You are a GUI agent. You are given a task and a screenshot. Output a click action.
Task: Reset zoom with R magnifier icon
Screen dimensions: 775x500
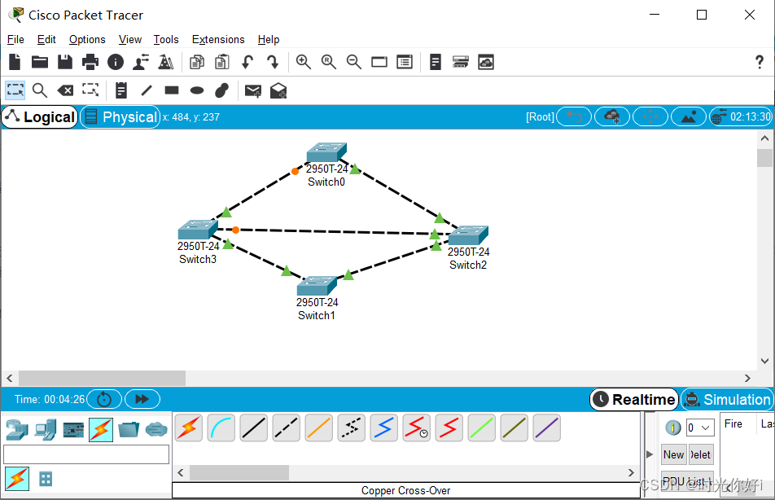tap(329, 63)
